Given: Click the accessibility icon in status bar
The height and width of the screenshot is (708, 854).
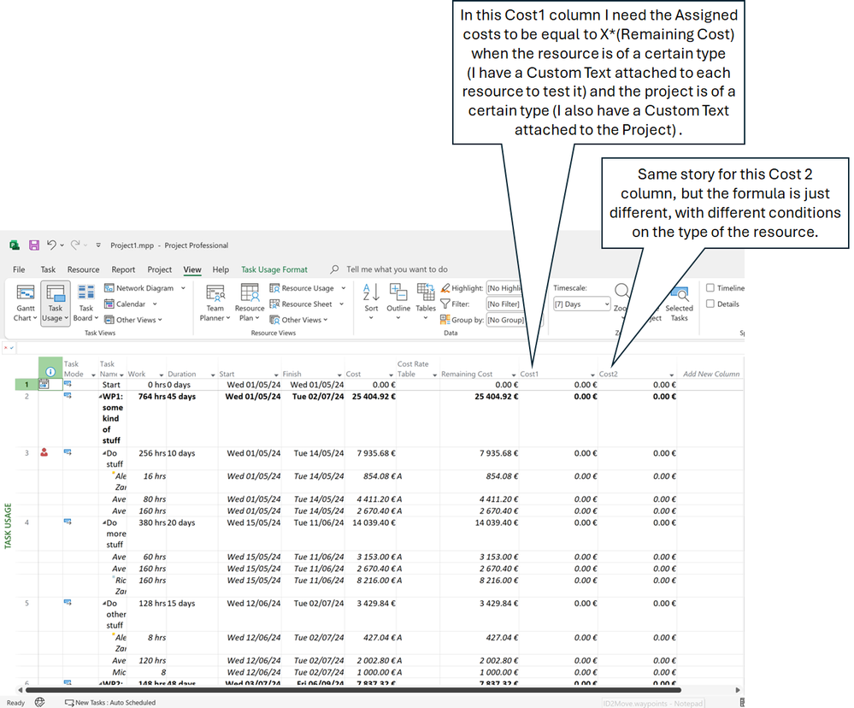Looking at the screenshot, I should tap(40, 702).
